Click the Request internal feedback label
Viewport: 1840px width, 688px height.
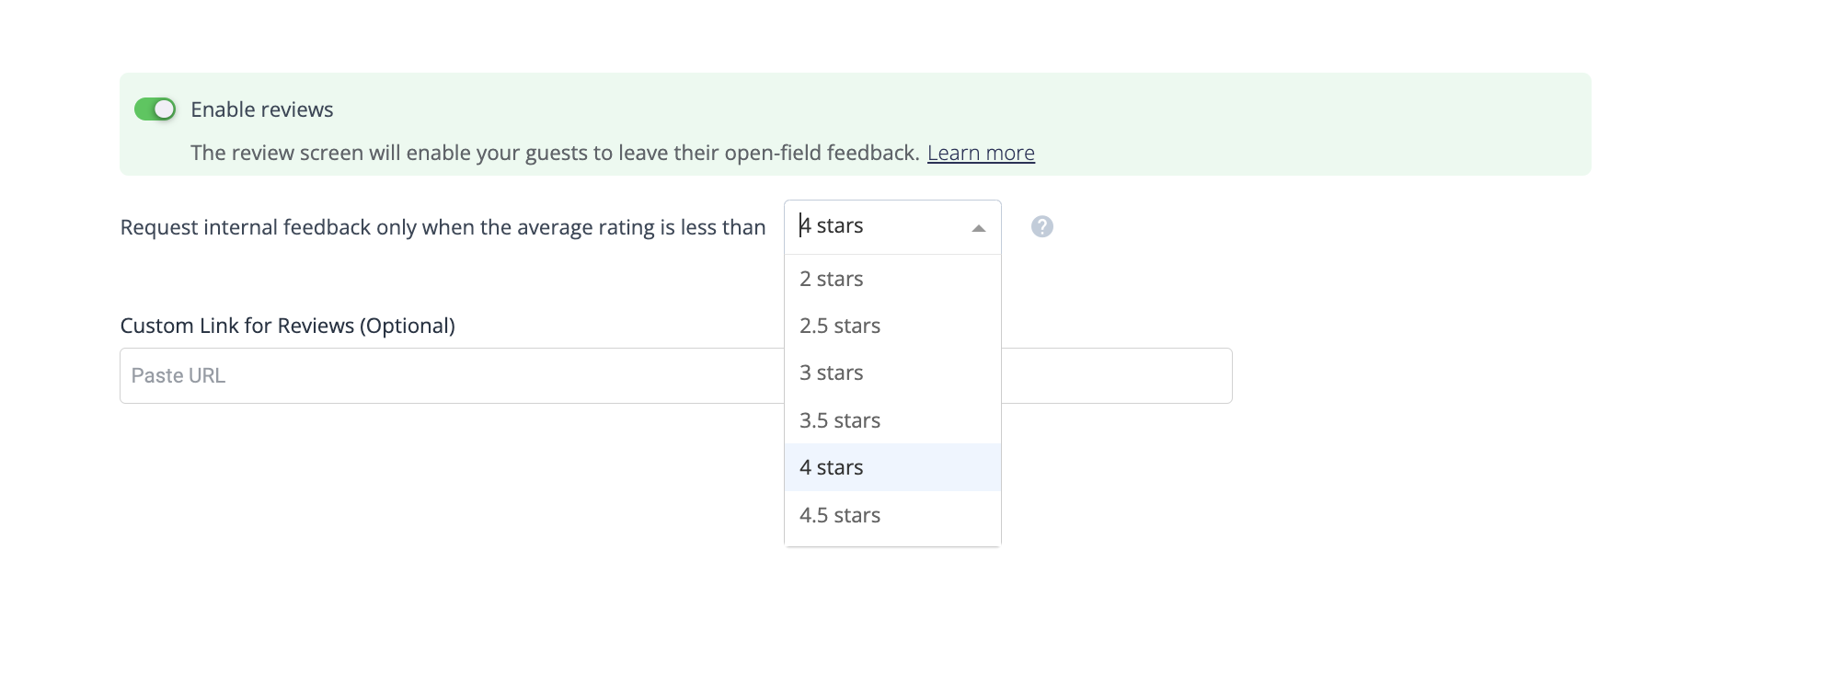tap(443, 227)
